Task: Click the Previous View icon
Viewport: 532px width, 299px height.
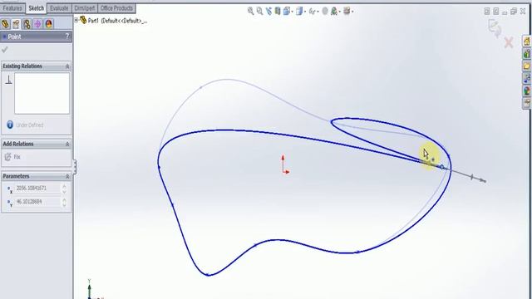Action: (x=268, y=11)
